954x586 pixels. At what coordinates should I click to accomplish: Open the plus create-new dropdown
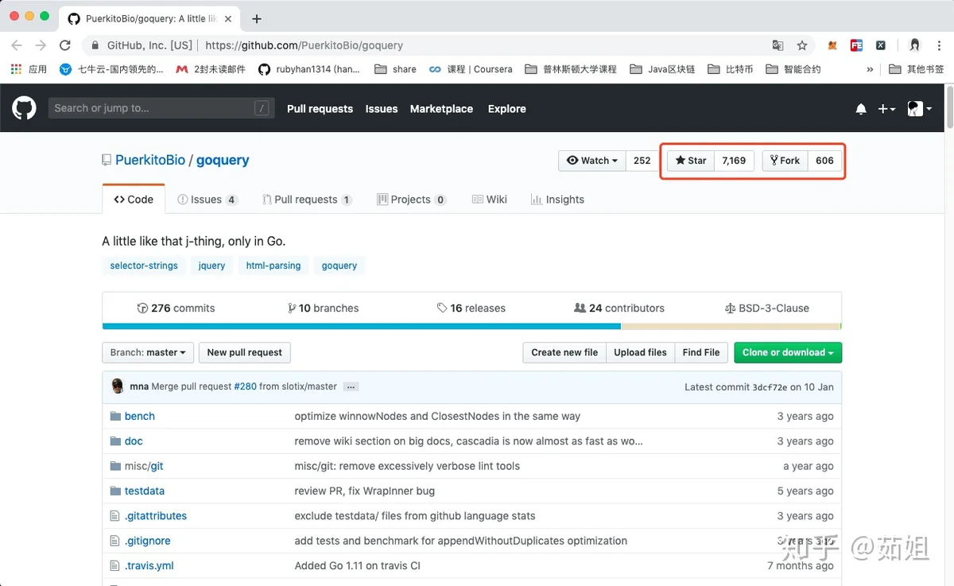886,109
